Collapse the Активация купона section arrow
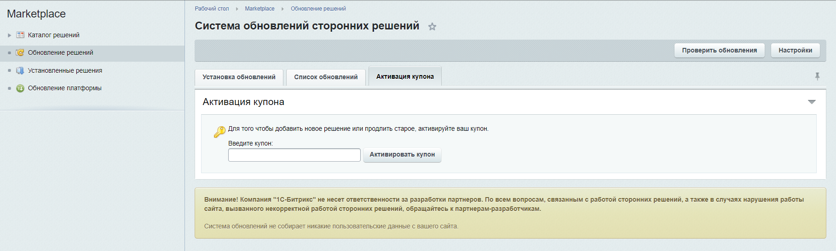This screenshot has width=836, height=251. click(x=812, y=102)
